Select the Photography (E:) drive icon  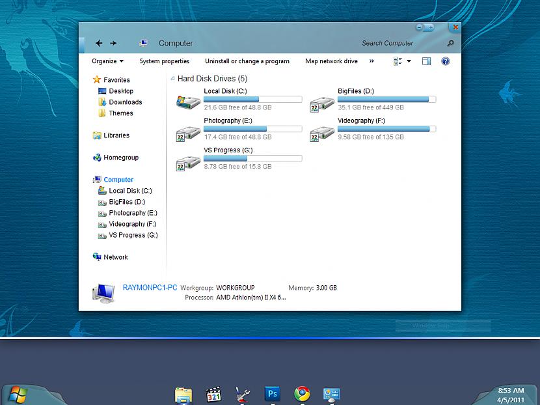click(x=188, y=133)
